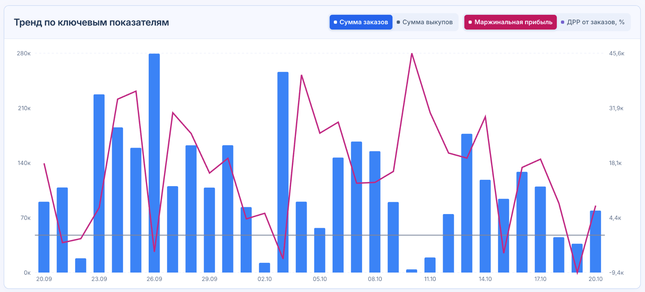645x292 pixels.
Task: Toggle the Маржинальная прибыль line series
Action: tap(511, 22)
